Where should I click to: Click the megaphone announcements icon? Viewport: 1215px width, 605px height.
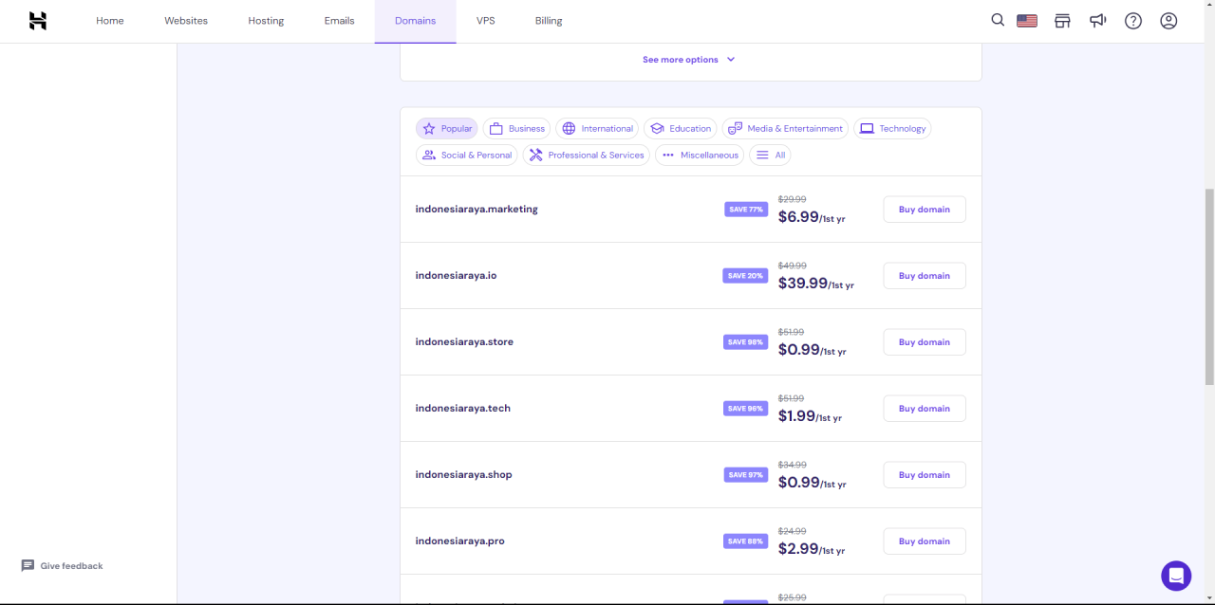(x=1097, y=21)
